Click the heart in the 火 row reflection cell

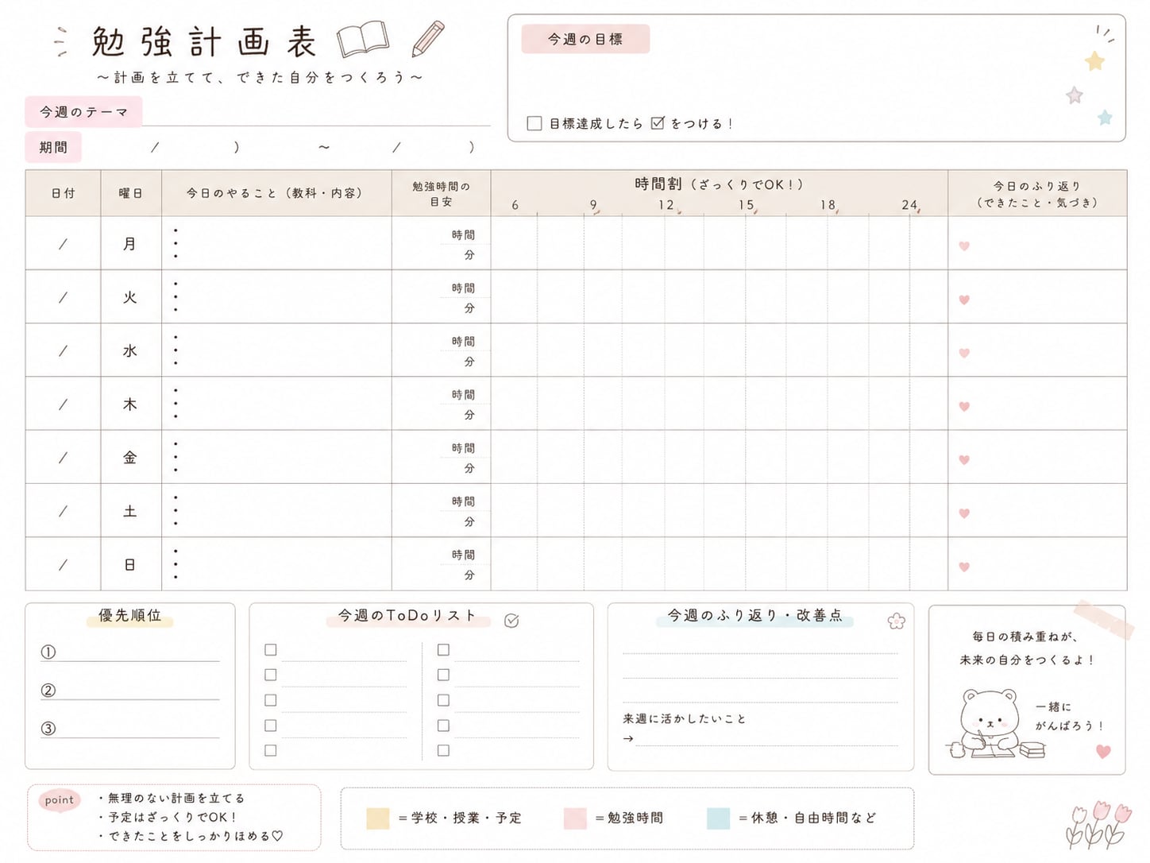click(964, 300)
